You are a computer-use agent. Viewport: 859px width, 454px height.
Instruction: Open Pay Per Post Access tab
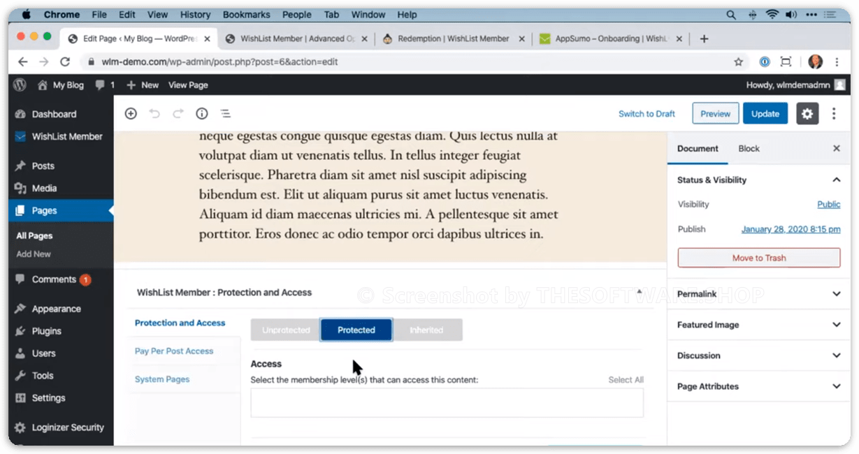174,351
